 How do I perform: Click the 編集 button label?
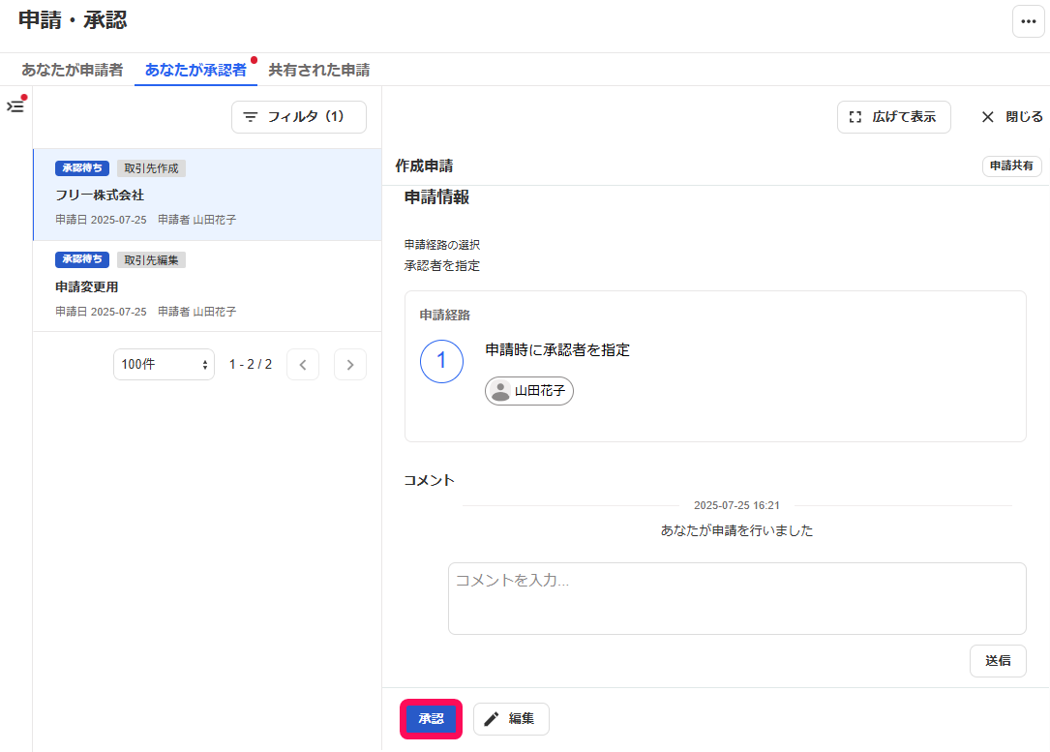point(521,719)
